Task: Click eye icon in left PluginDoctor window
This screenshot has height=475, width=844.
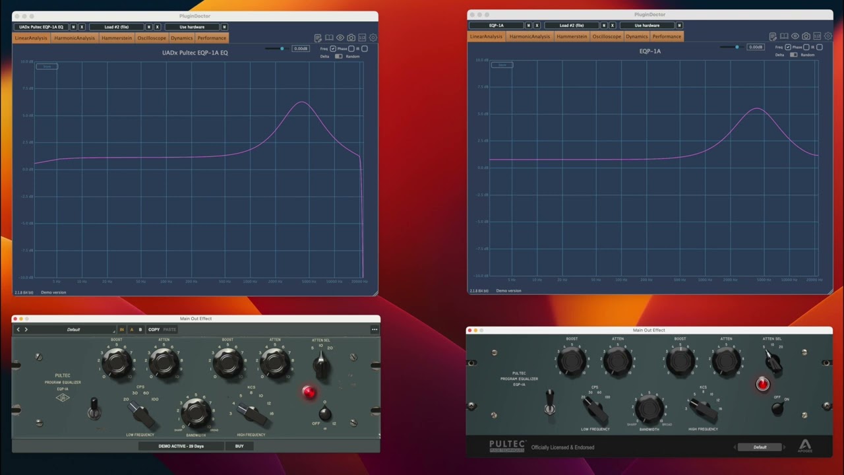Action: click(340, 38)
